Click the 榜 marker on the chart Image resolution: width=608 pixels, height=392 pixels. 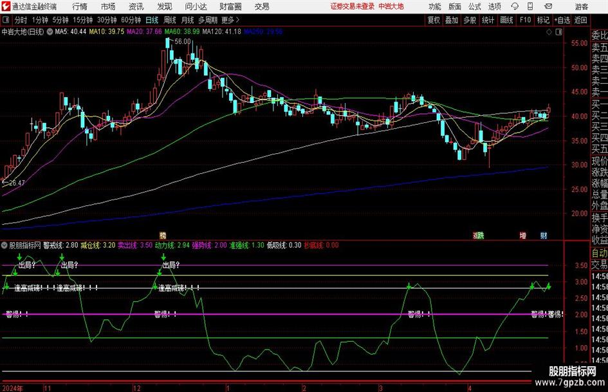163,235
